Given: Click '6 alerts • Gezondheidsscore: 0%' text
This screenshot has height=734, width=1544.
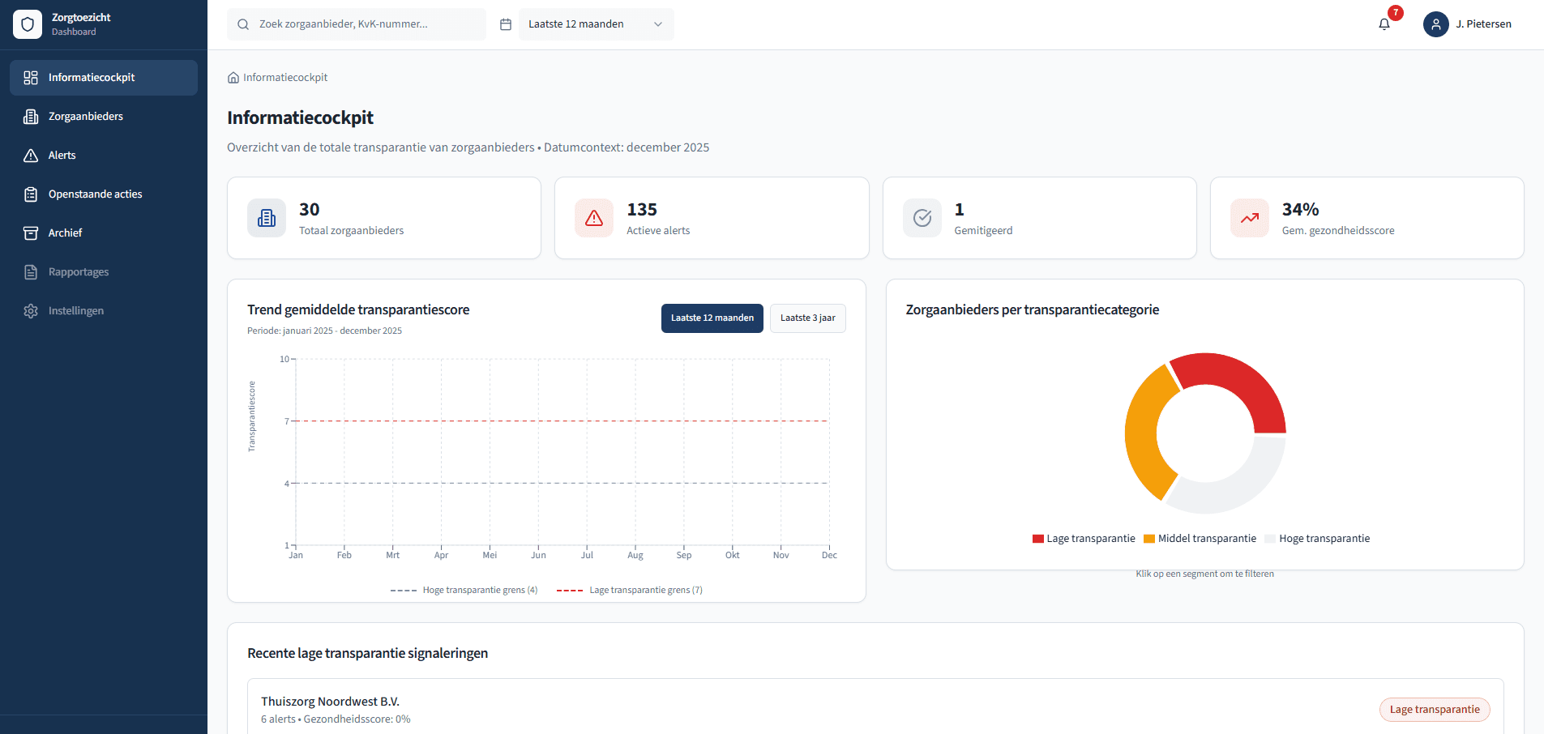Looking at the screenshot, I should pyautogui.click(x=336, y=719).
